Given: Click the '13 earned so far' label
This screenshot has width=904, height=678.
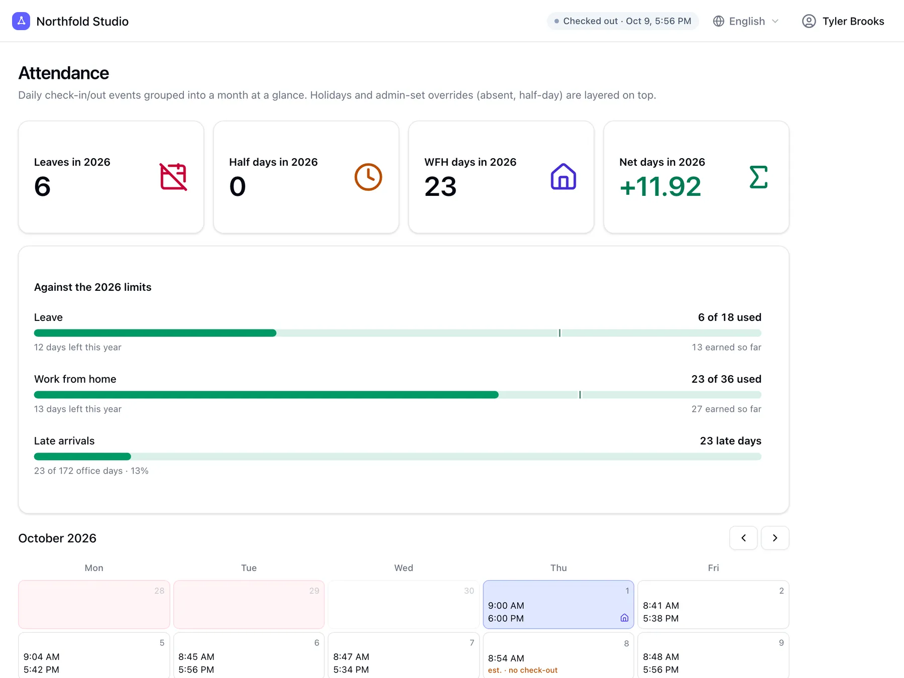Looking at the screenshot, I should click(x=727, y=347).
